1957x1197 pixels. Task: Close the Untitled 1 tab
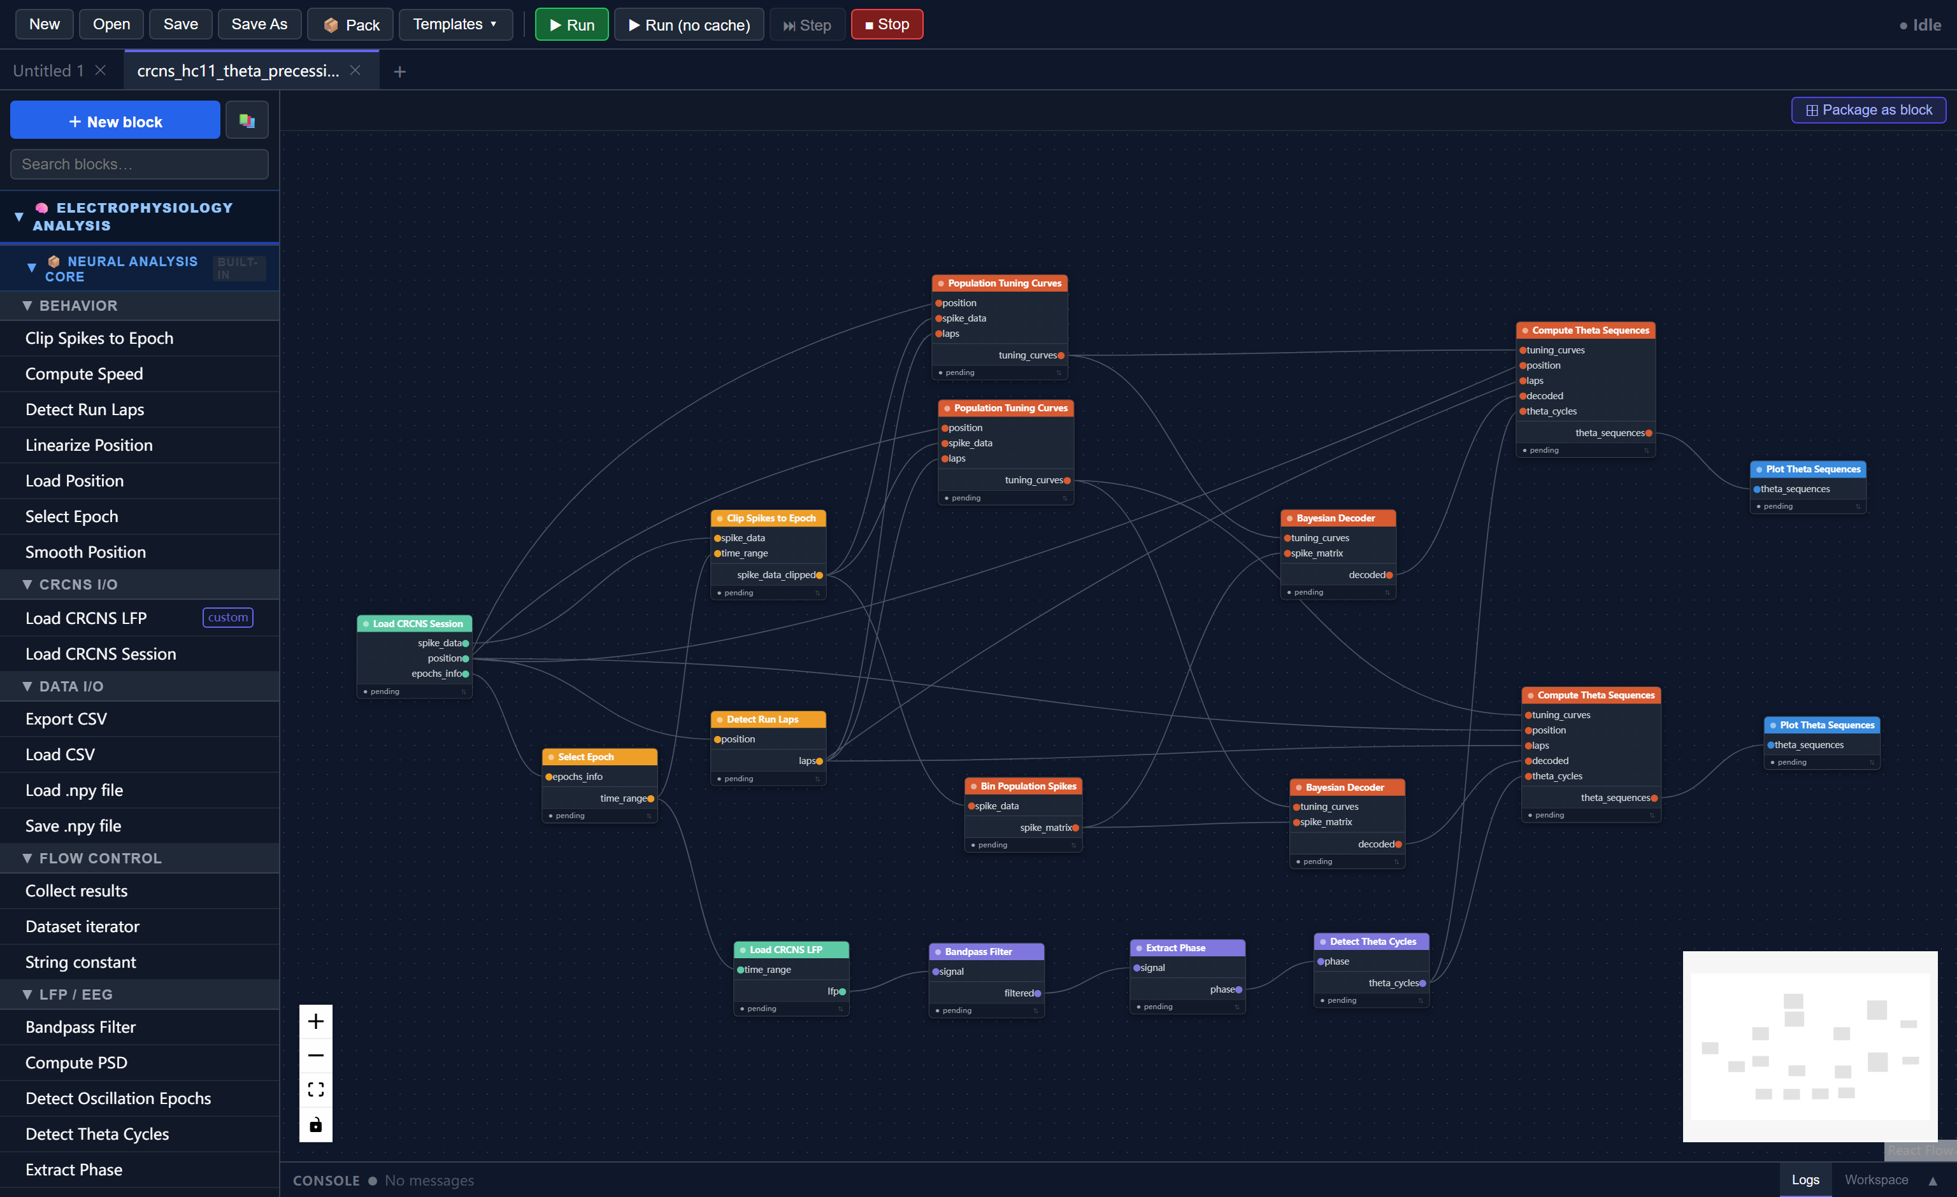click(101, 71)
